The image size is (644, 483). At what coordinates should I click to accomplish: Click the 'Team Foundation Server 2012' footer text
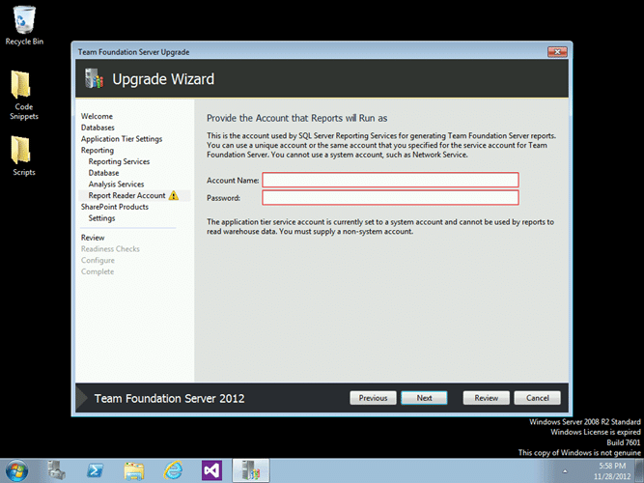(169, 398)
